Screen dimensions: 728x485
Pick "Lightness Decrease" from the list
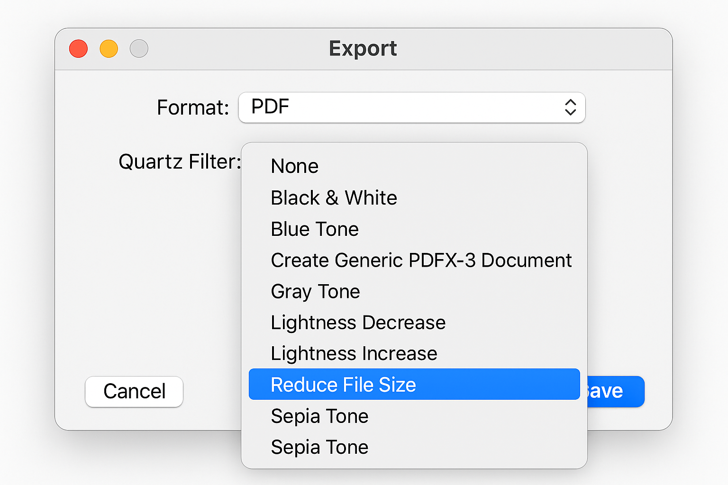coord(358,323)
